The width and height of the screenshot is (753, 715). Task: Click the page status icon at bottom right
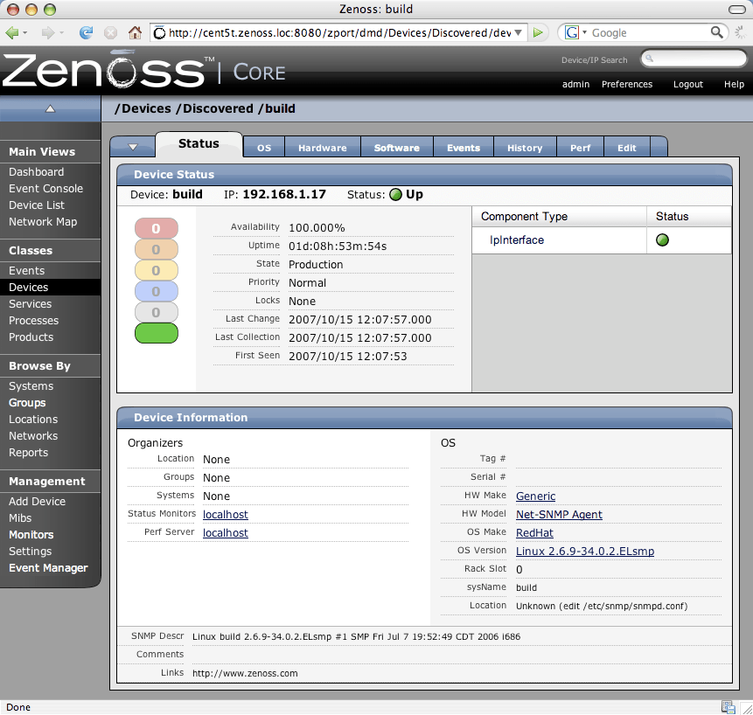tap(729, 706)
